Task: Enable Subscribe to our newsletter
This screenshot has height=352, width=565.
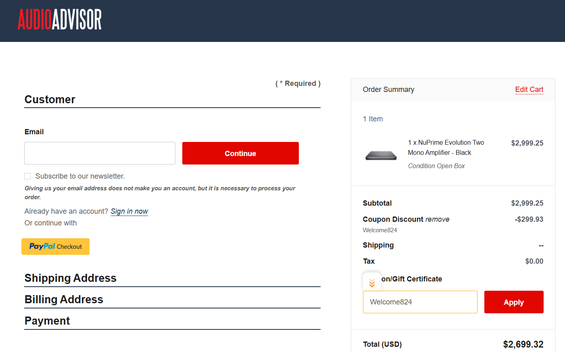Action: coord(27,176)
